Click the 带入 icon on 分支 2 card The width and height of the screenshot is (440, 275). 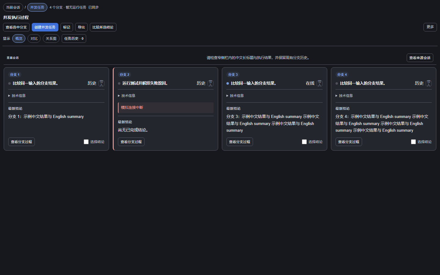click(x=211, y=83)
